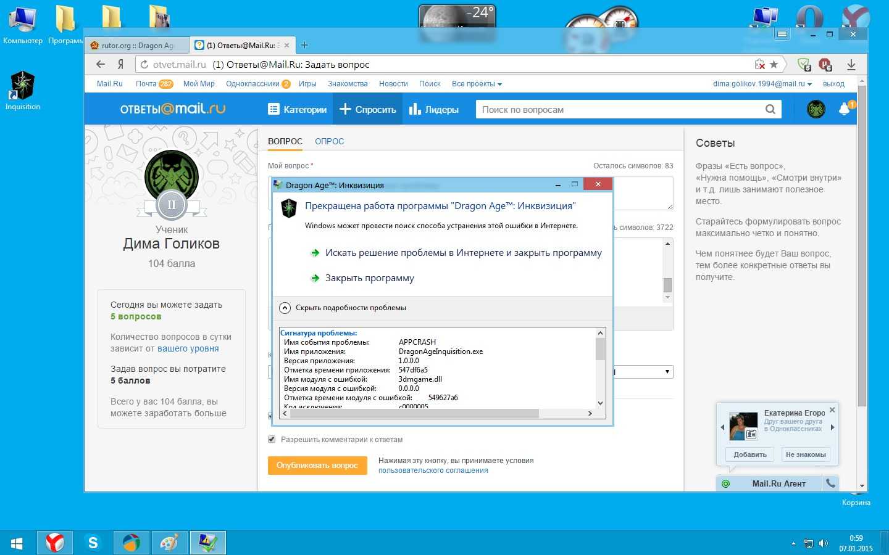Open Компьютер desktop icon
The height and width of the screenshot is (555, 889).
pos(23,26)
